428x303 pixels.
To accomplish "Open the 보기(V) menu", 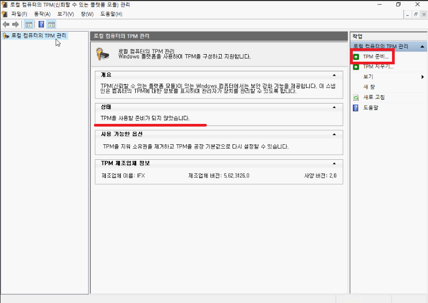I will (66, 14).
